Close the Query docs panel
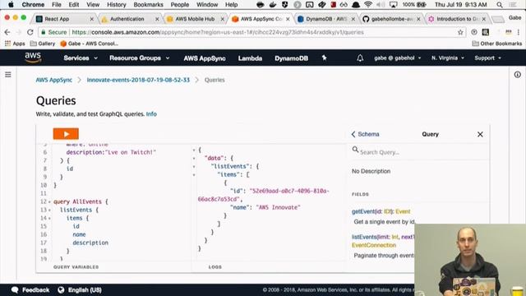 [480, 134]
